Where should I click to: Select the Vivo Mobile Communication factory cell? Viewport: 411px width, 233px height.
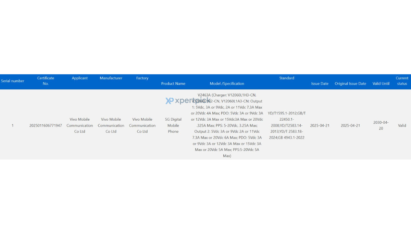142,125
